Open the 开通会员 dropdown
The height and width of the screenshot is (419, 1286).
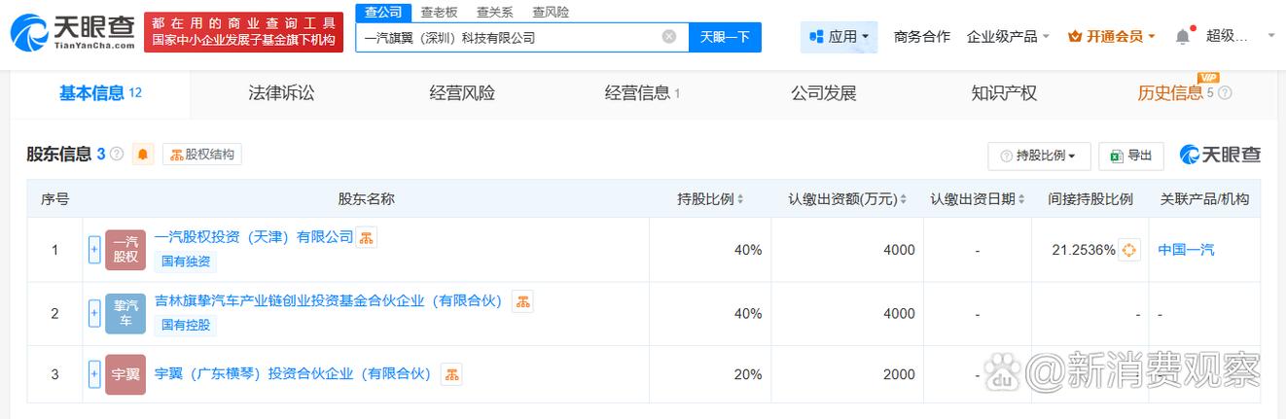click(1112, 37)
